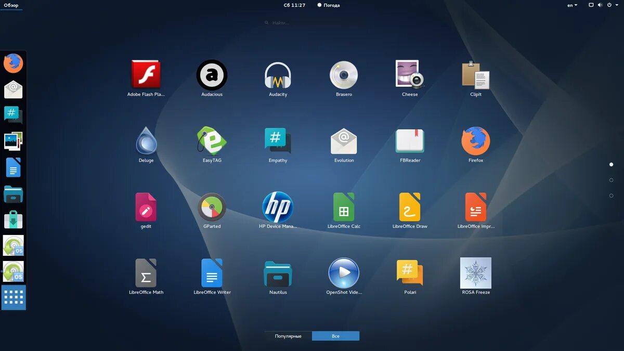Open the clock and calendar menu
The height and width of the screenshot is (351, 624).
tap(294, 5)
